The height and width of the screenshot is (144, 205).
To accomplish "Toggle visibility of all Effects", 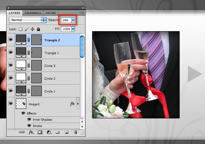I will pos(23,113).
